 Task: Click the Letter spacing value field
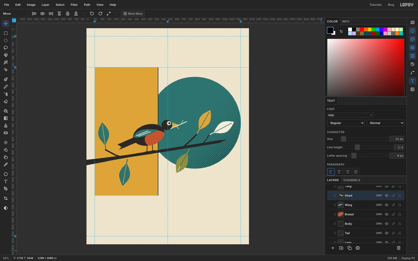397,156
